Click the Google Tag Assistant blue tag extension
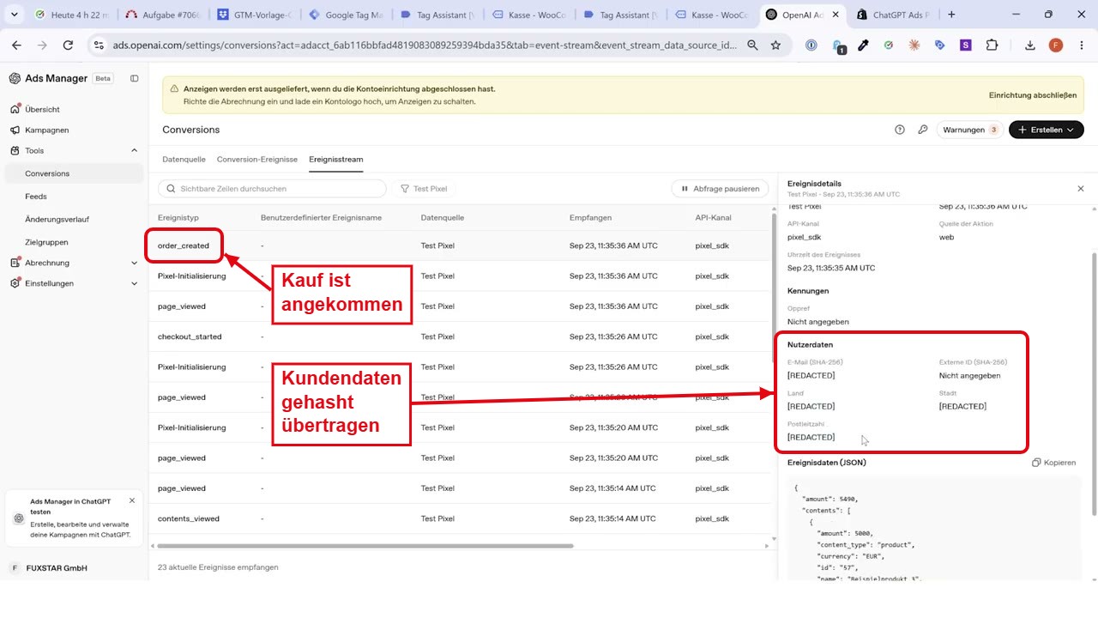 [940, 45]
